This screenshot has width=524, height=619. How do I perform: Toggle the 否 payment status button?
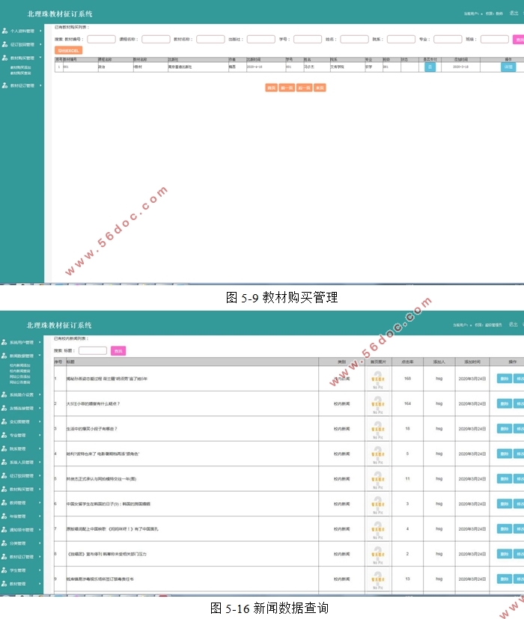pyautogui.click(x=430, y=67)
